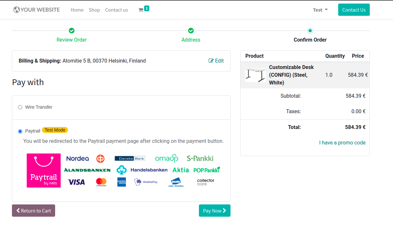The height and width of the screenshot is (227, 393).
Task: Click the American Express logo
Action: click(122, 182)
